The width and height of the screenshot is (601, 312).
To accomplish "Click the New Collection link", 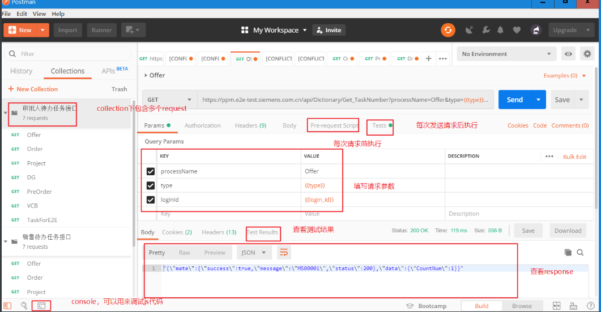I will (x=33, y=89).
